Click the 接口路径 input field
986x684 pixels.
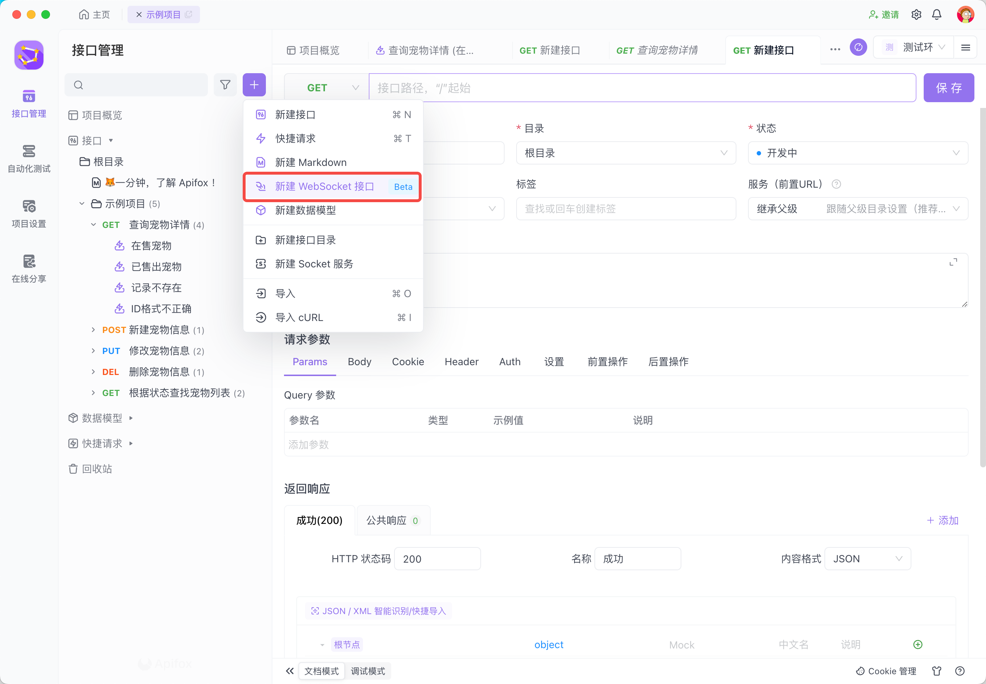642,87
